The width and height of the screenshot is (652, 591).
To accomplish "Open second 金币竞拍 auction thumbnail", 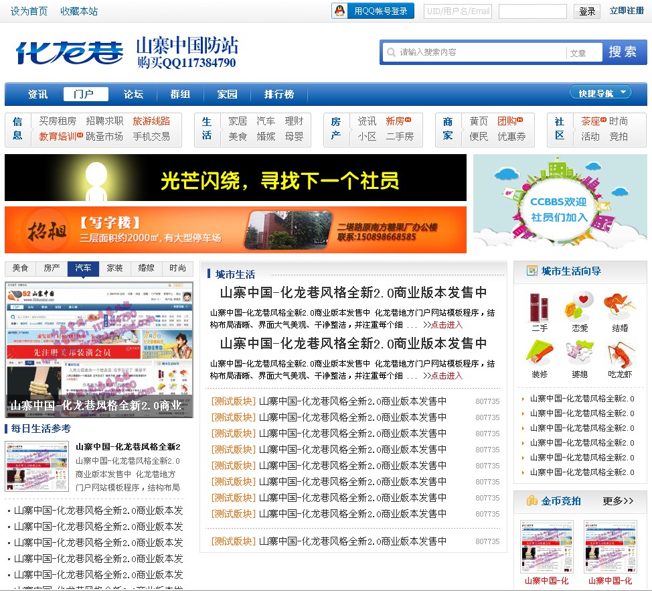I will point(610,547).
